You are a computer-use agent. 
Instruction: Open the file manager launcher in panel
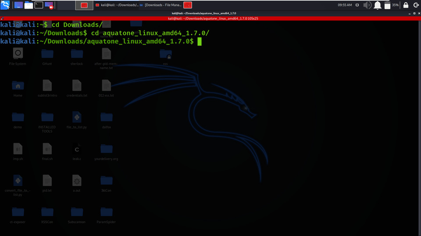pos(29,5)
